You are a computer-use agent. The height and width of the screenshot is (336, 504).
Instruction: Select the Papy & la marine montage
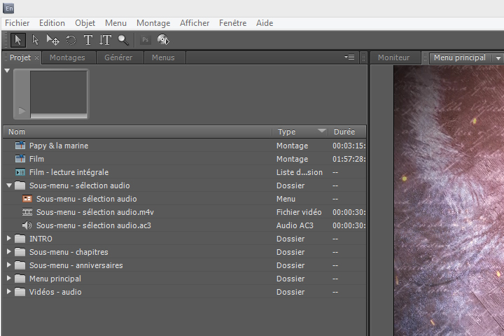59,146
